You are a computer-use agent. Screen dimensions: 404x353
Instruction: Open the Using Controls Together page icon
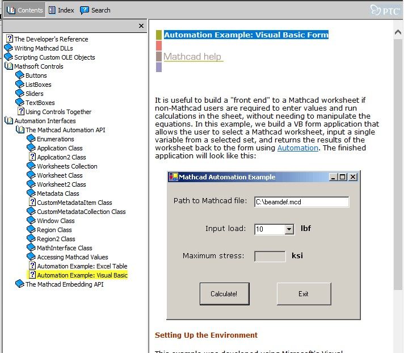(21, 111)
